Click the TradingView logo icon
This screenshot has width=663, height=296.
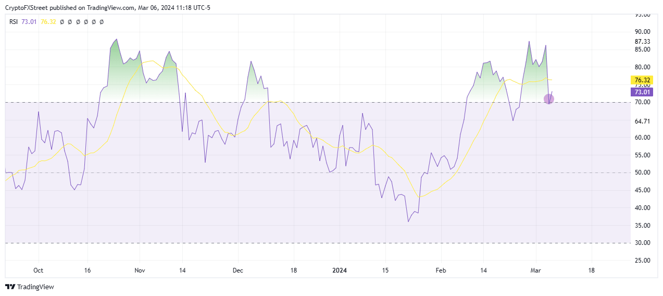click(x=10, y=287)
